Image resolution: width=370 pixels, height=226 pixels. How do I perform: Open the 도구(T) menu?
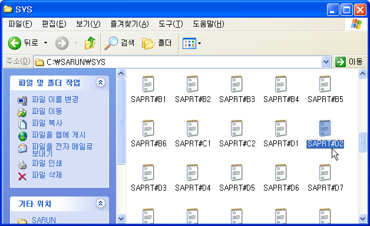171,24
